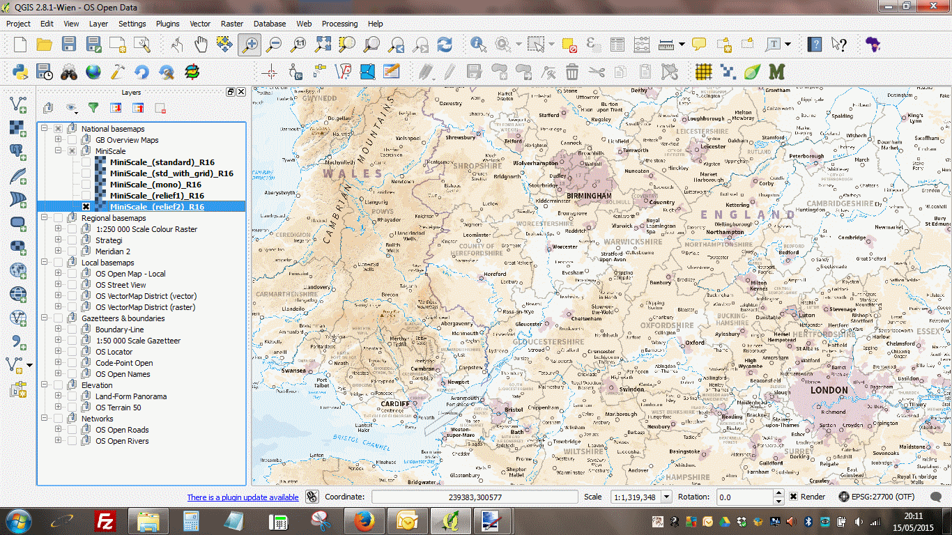The width and height of the screenshot is (952, 535).
Task: Click the New Project icon
Action: (x=20, y=45)
